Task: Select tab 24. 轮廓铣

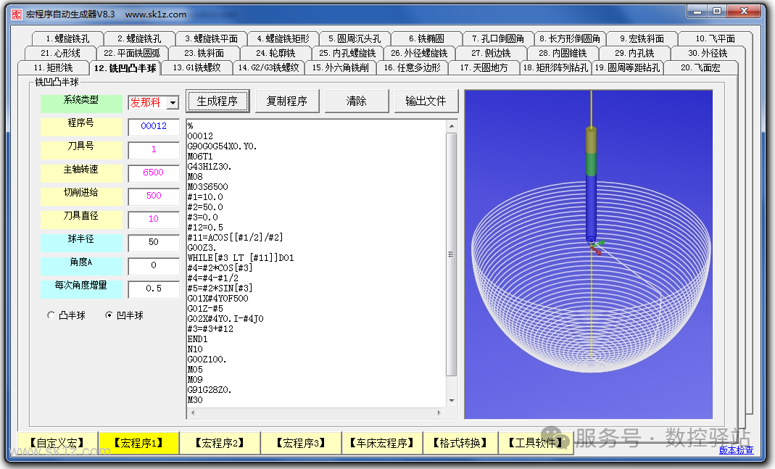Action: click(x=275, y=53)
